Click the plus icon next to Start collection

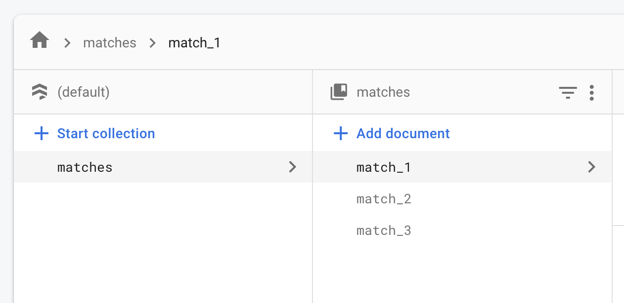coord(41,133)
